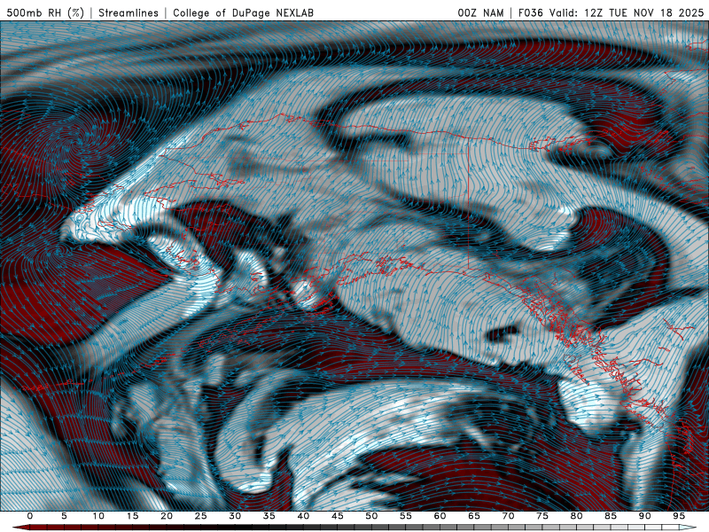The image size is (709, 532).
Task: Select the "10" color scale label
Action: click(x=98, y=516)
